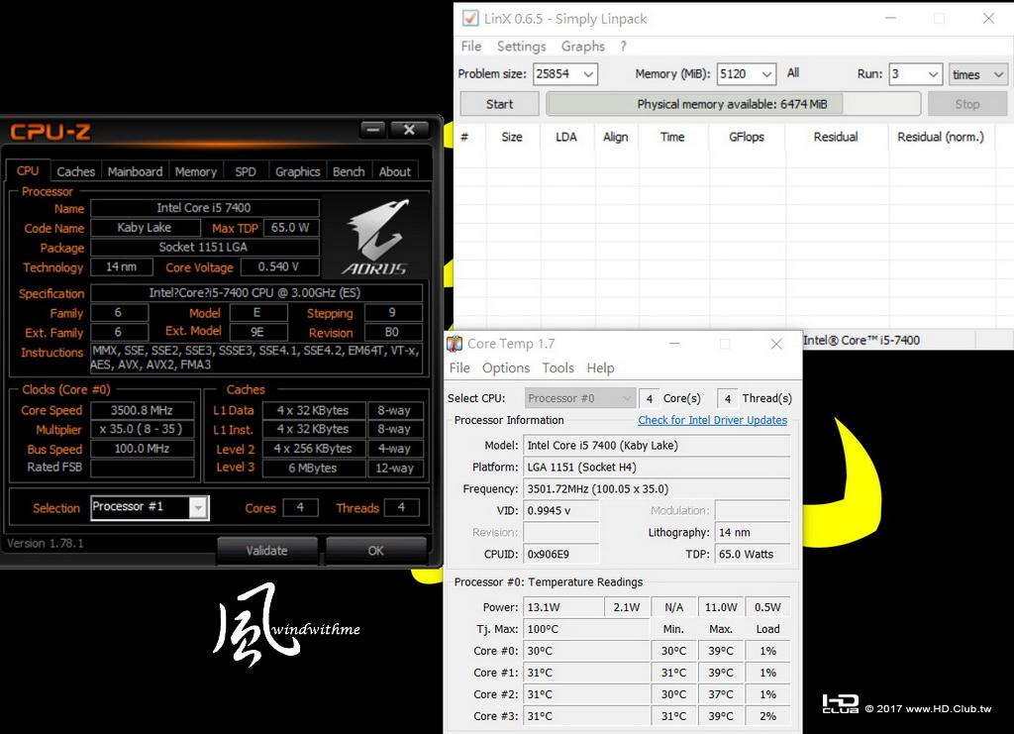1014x734 pixels.
Task: Click the Residual (norm.) column header
Action: [941, 137]
